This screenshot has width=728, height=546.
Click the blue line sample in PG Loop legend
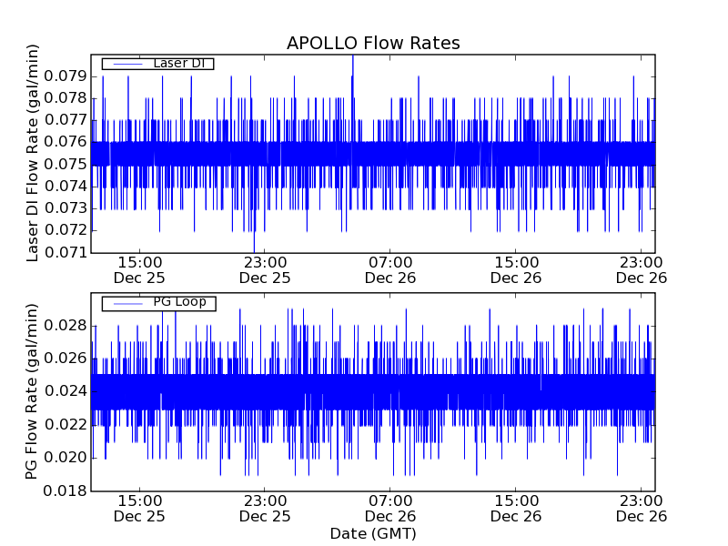(x=127, y=304)
